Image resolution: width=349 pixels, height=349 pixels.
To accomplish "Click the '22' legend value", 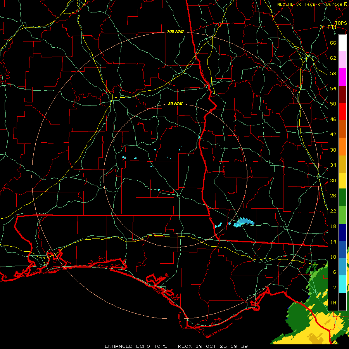I will (x=333, y=211).
